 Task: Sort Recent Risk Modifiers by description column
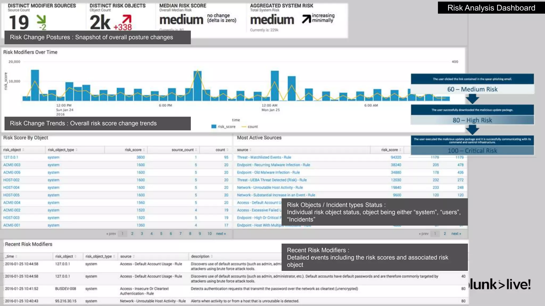(x=202, y=256)
